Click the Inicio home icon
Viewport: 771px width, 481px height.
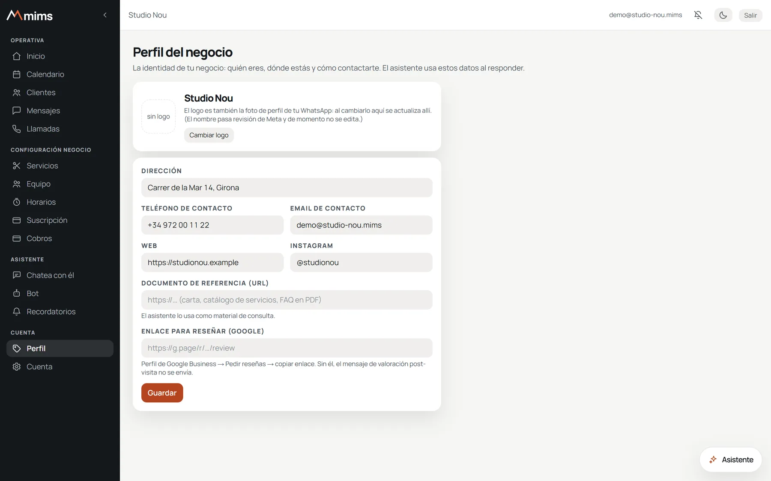[x=17, y=56]
